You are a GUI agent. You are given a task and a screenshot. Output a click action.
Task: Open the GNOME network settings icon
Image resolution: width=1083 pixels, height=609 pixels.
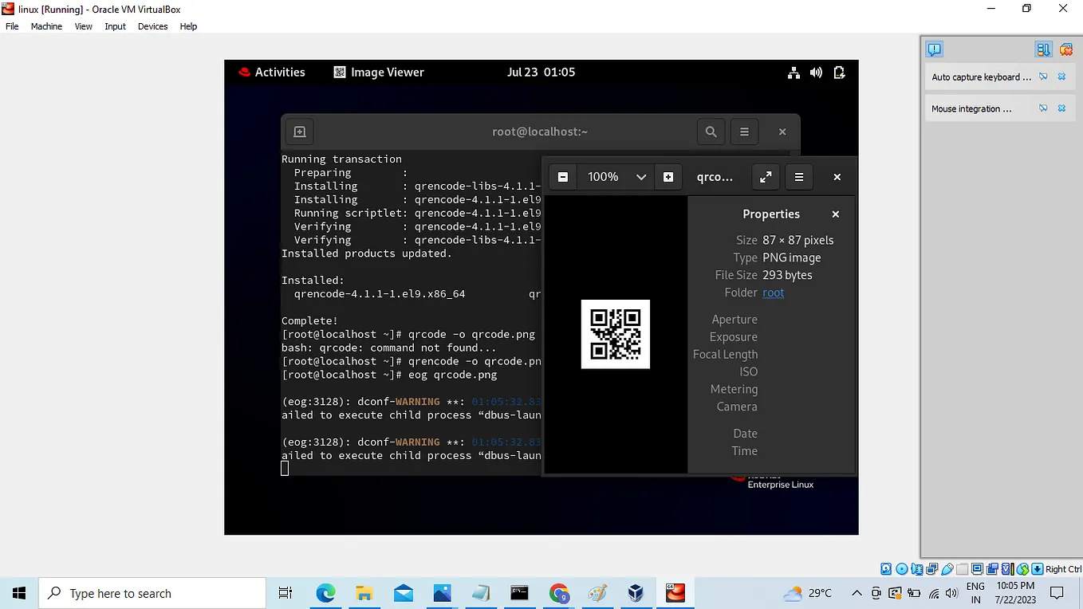pos(794,73)
